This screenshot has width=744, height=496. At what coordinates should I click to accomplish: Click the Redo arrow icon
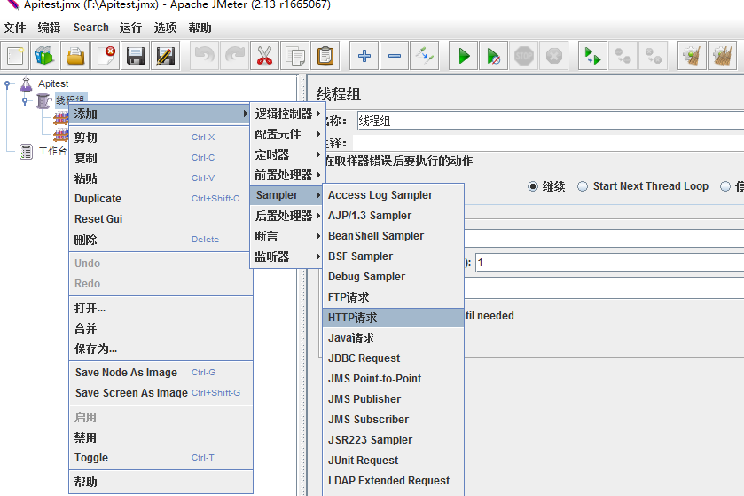pyautogui.click(x=235, y=56)
